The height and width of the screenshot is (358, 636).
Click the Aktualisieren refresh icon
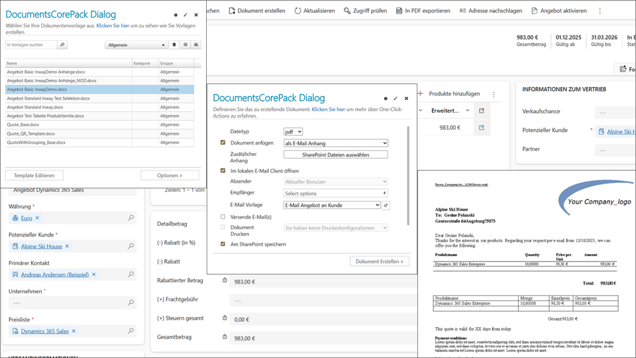tap(298, 11)
